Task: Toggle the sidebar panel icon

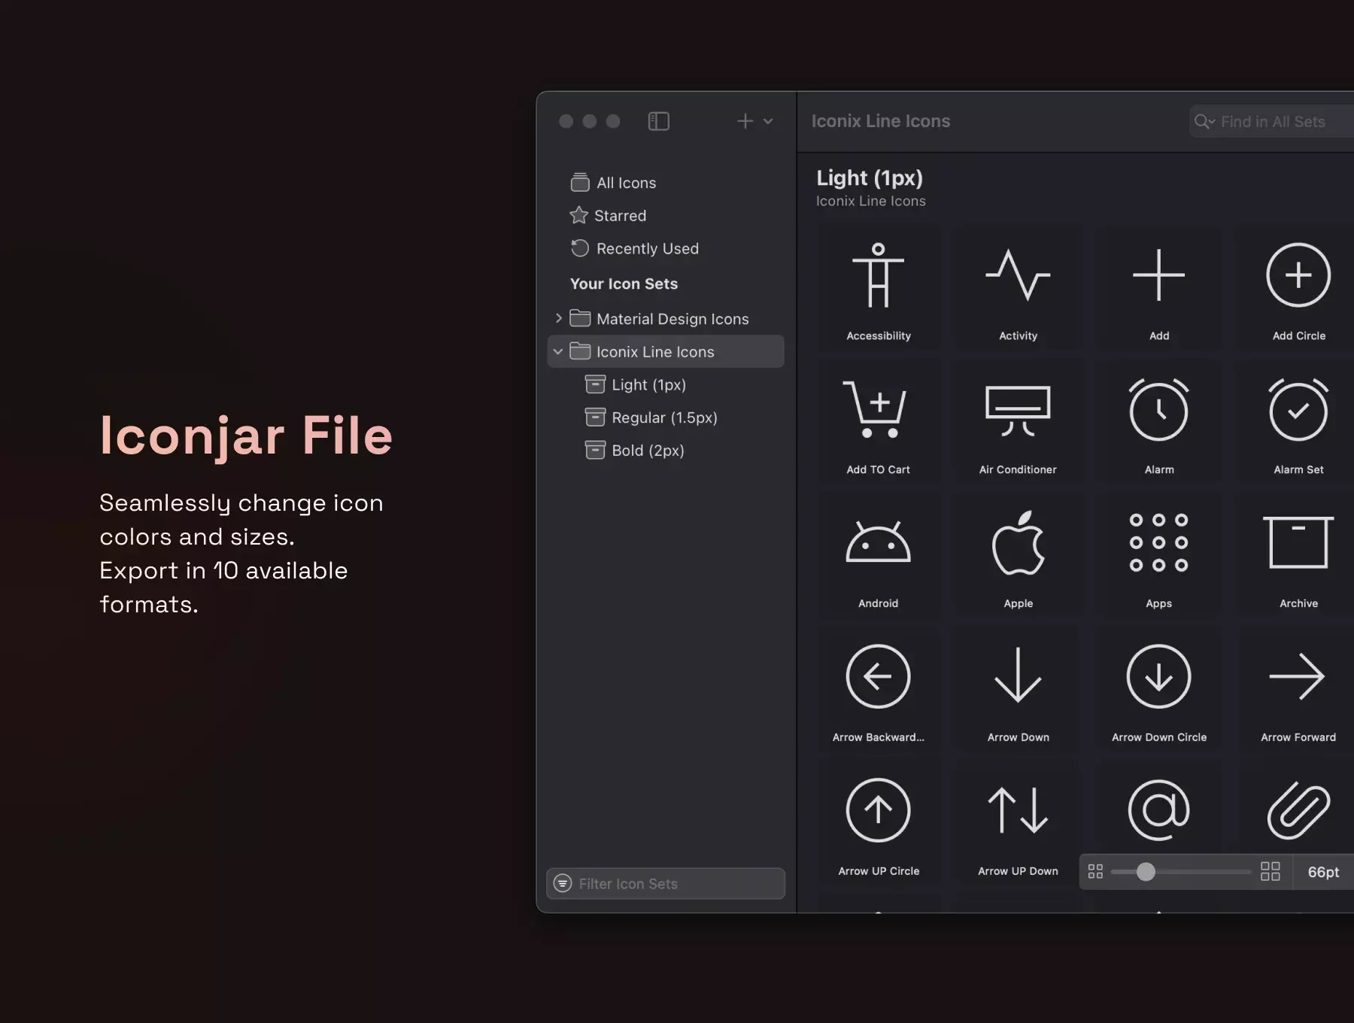Action: [x=658, y=121]
